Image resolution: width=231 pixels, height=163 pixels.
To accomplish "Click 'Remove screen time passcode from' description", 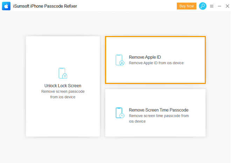I will [159, 116].
